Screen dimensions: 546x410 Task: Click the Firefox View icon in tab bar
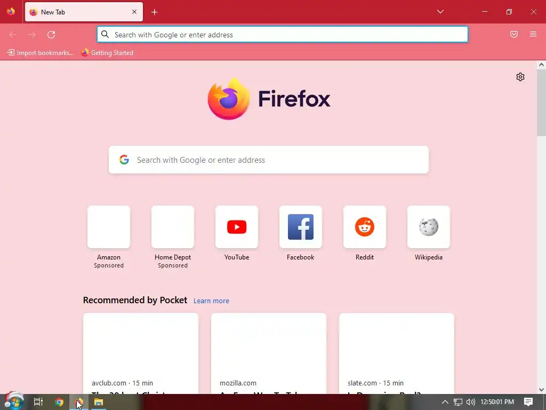11,12
